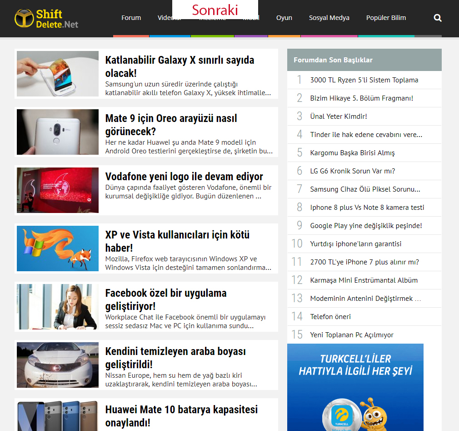459x431 pixels.
Task: Open forum topic Yeni Toplanan Pc Açılmıyor
Action: click(x=352, y=335)
